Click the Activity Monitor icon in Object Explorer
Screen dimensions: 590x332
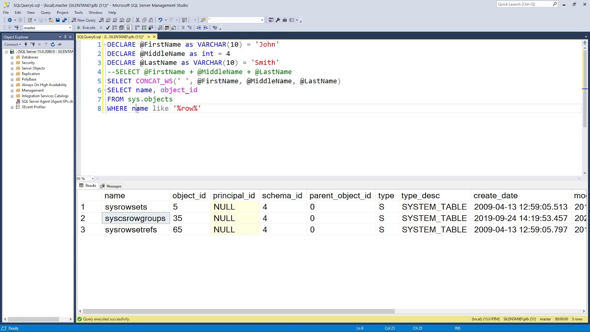point(59,44)
